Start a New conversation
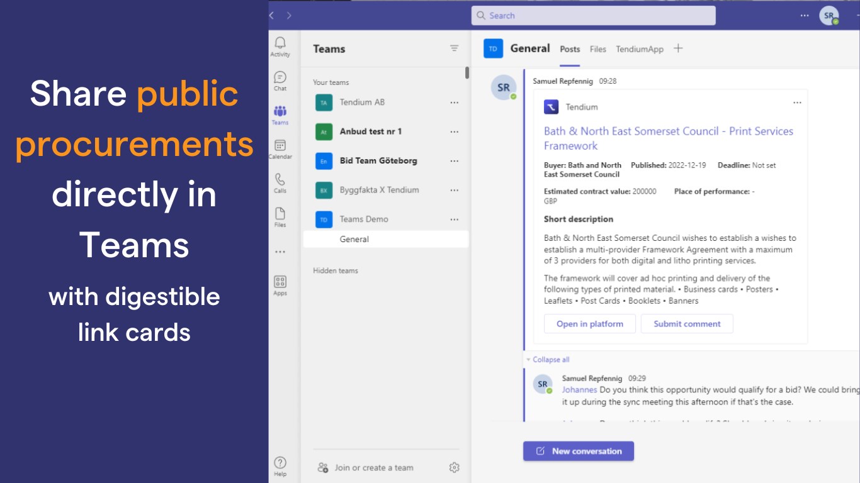The image size is (860, 483). pyautogui.click(x=579, y=451)
